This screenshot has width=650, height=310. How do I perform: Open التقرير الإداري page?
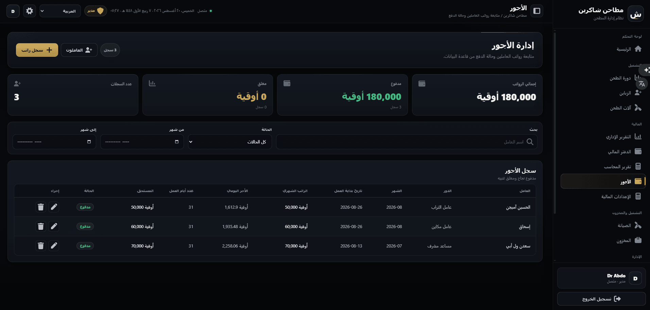(603, 137)
